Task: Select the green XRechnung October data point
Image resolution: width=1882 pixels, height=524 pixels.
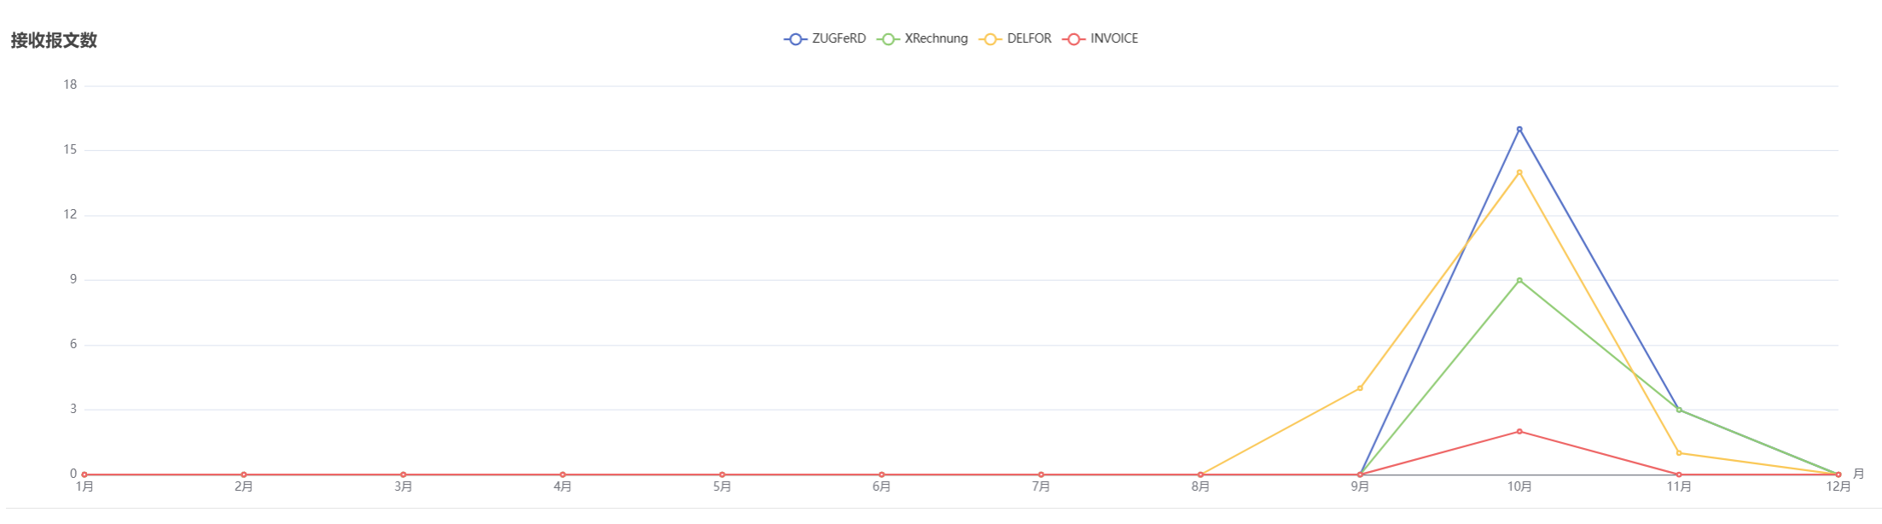Action: click(1519, 280)
